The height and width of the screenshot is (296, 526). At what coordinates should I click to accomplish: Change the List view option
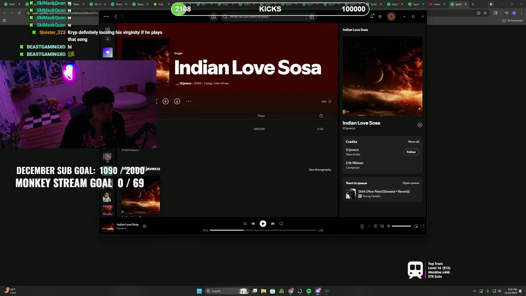326,101
